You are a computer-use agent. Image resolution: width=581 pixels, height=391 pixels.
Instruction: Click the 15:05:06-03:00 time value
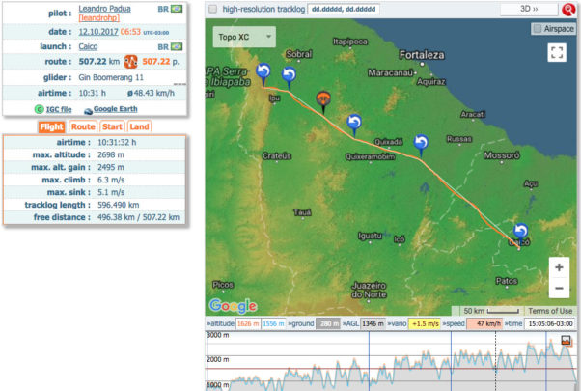550,323
